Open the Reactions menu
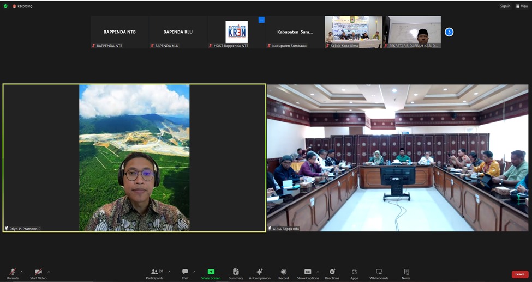Viewport: 532px width, 282px height. click(332, 273)
